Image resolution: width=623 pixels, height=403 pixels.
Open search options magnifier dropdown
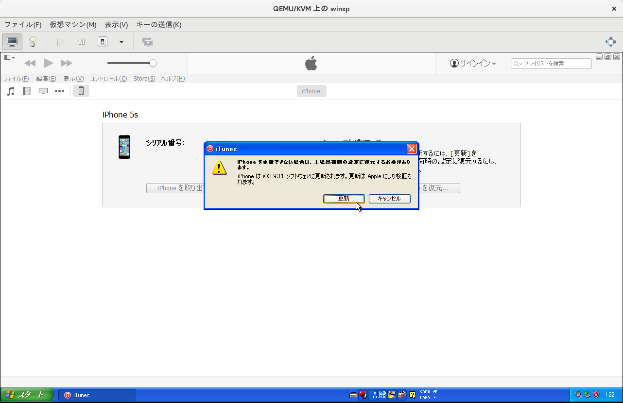(x=518, y=64)
